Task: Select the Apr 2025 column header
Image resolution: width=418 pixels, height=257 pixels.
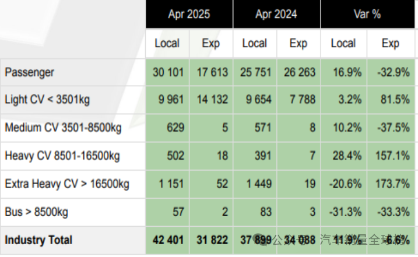Action: [189, 14]
